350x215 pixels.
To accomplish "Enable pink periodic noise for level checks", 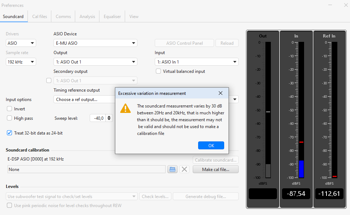I will (x=9, y=205).
